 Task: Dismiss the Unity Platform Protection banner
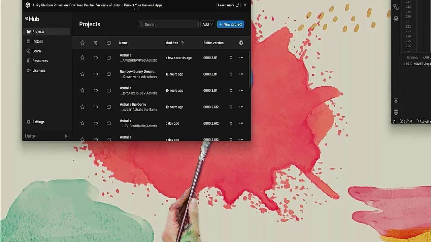(x=245, y=5)
